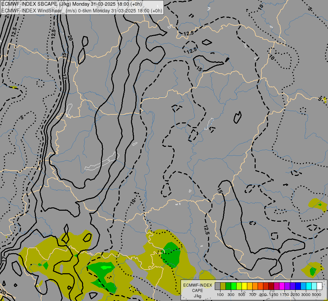Click the bright green legend swatch

pos(234,286)
